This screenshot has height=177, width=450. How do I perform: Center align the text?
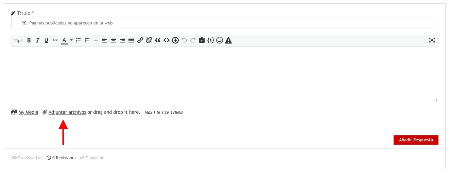tap(114, 40)
